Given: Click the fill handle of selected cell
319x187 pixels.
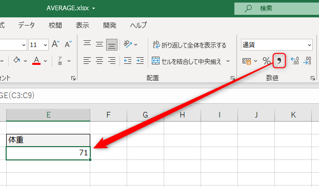Looking at the screenshot, I should coord(90,159).
